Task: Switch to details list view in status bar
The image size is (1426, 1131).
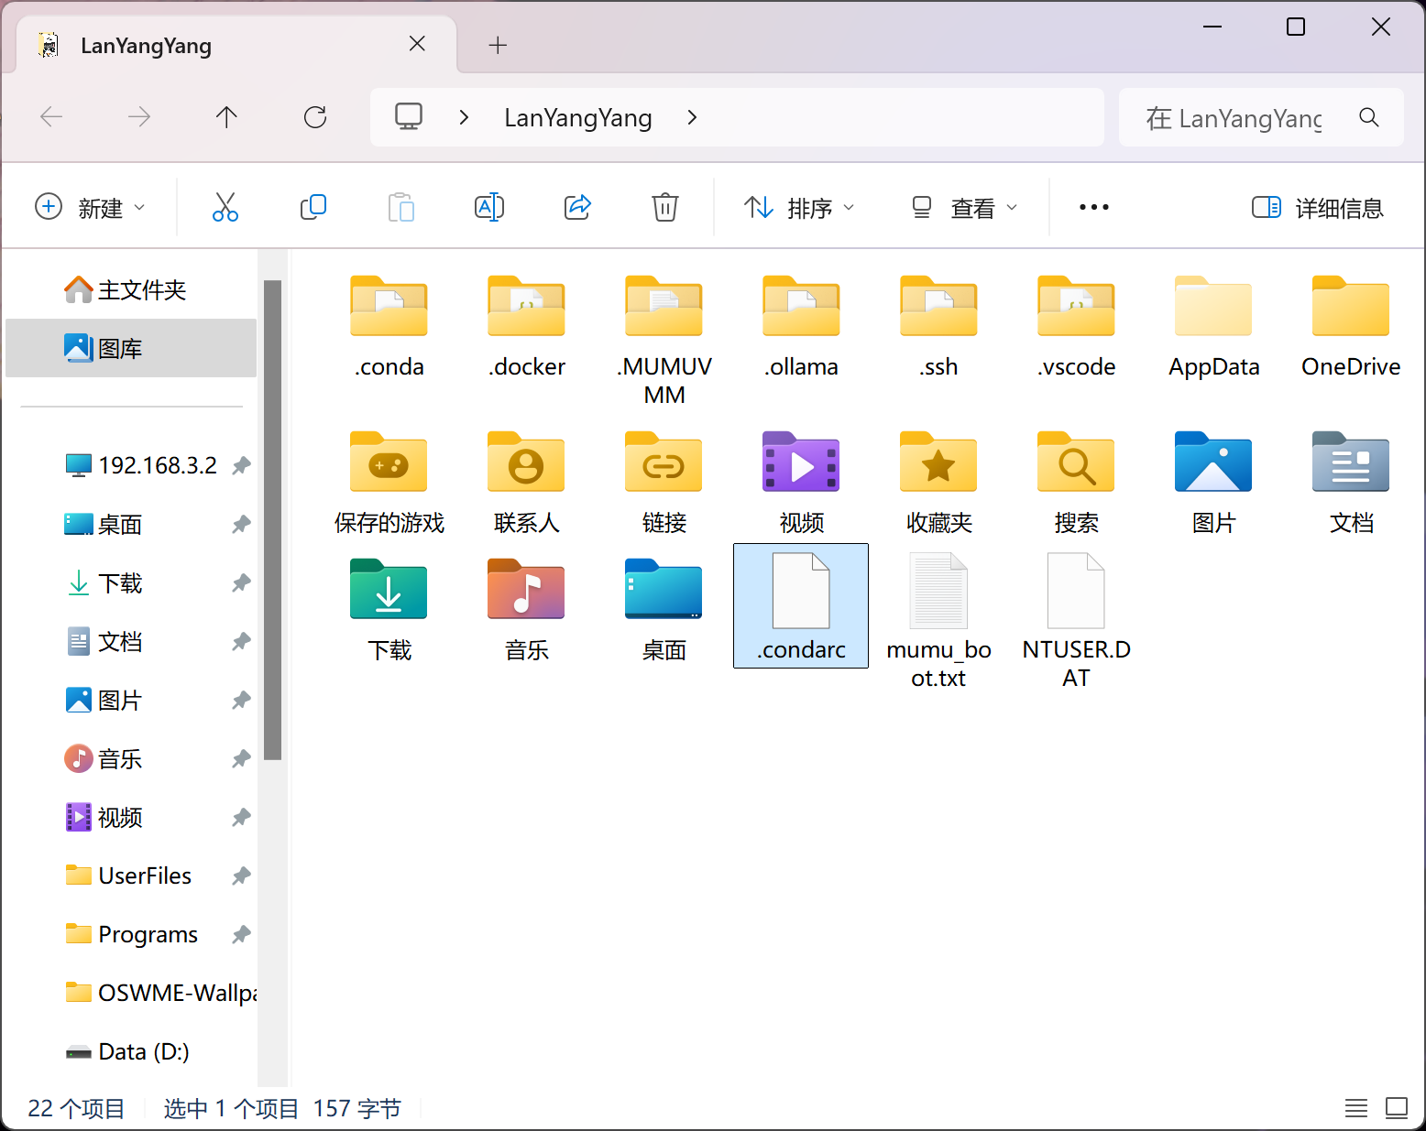Action: point(1355,1108)
